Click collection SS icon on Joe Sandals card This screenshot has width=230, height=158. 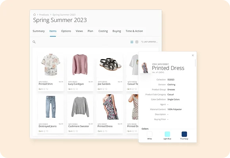100,89
